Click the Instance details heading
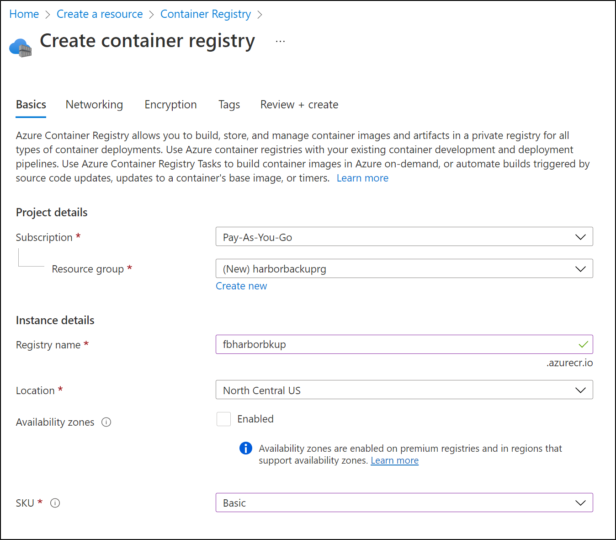The image size is (616, 540). [55, 321]
